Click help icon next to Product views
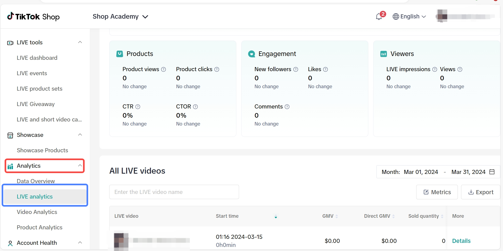 (x=164, y=70)
